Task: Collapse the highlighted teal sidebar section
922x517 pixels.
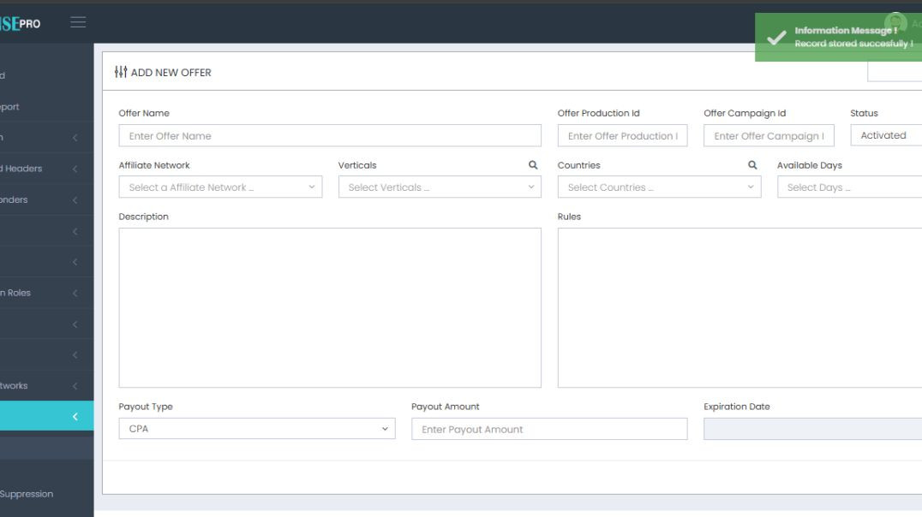Action: [46, 415]
